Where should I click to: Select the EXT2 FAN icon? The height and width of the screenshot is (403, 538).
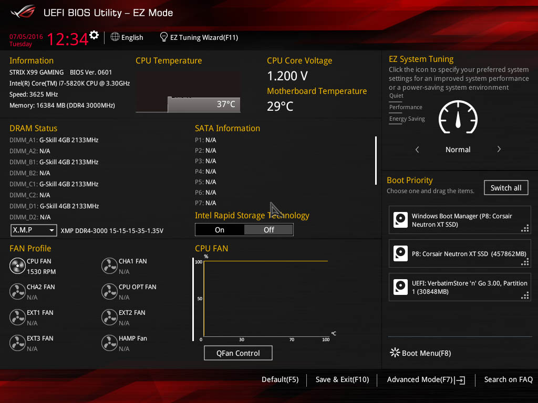(x=109, y=317)
